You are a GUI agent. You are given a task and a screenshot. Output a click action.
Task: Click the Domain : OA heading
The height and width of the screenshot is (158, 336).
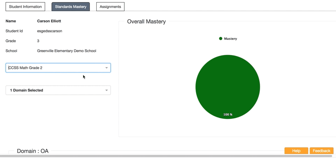[x=33, y=151]
